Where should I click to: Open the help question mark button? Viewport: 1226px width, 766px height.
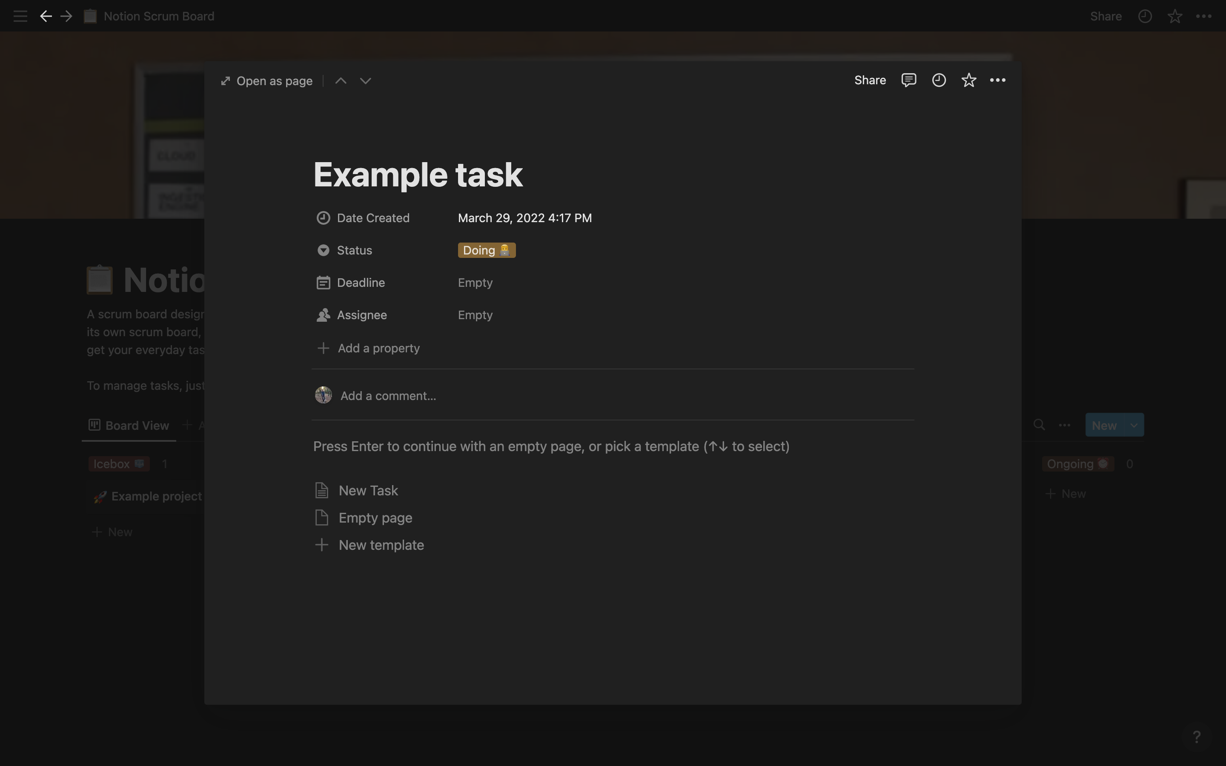pos(1197,737)
